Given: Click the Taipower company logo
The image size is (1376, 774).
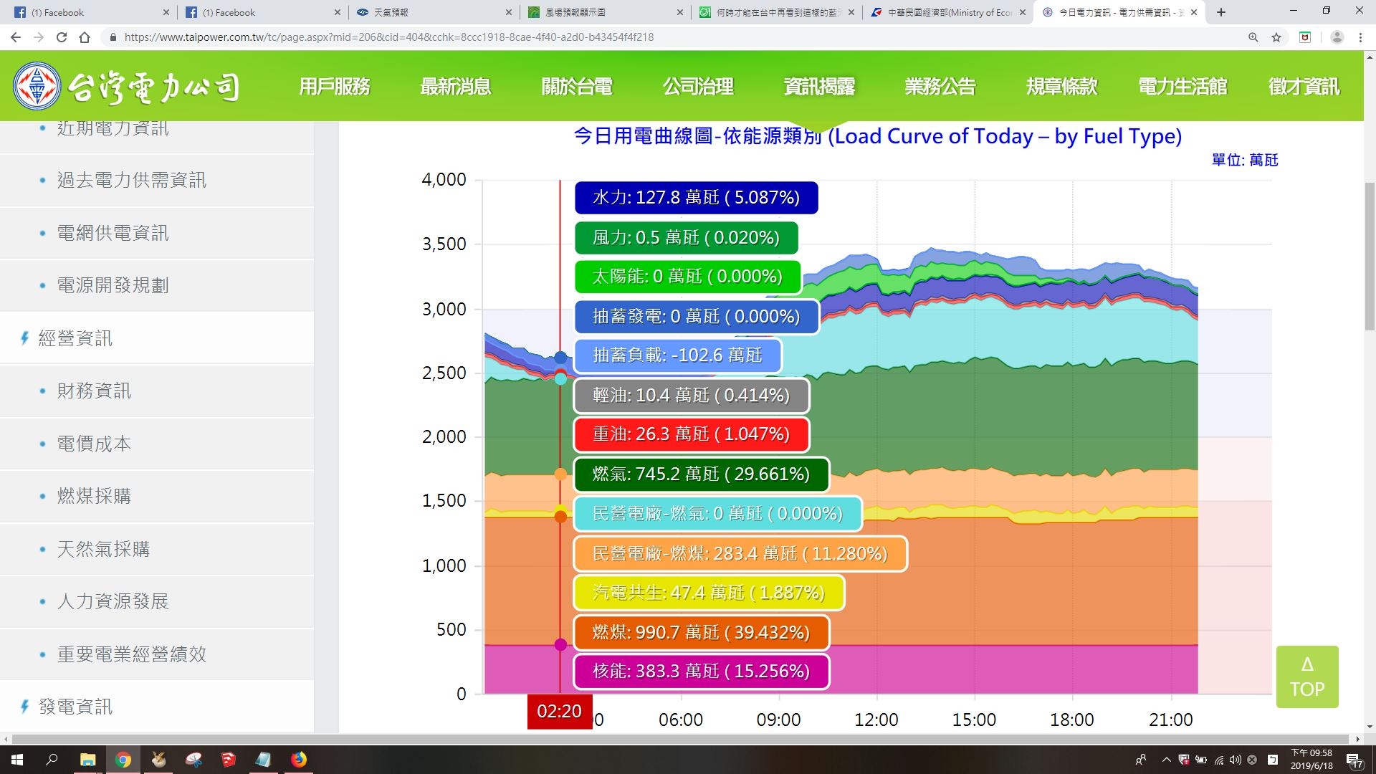Looking at the screenshot, I should tap(127, 87).
